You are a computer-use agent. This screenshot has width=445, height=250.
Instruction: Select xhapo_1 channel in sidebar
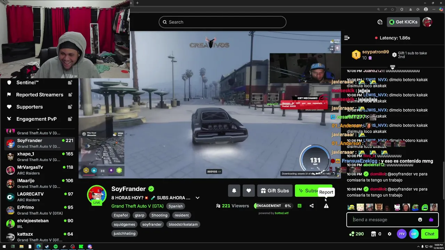(x=40, y=157)
